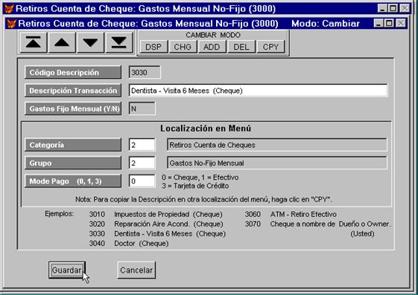The width and height of the screenshot is (418, 295).
Task: Click the Mode Pago (0, 1, 3) label
Action: (73, 181)
